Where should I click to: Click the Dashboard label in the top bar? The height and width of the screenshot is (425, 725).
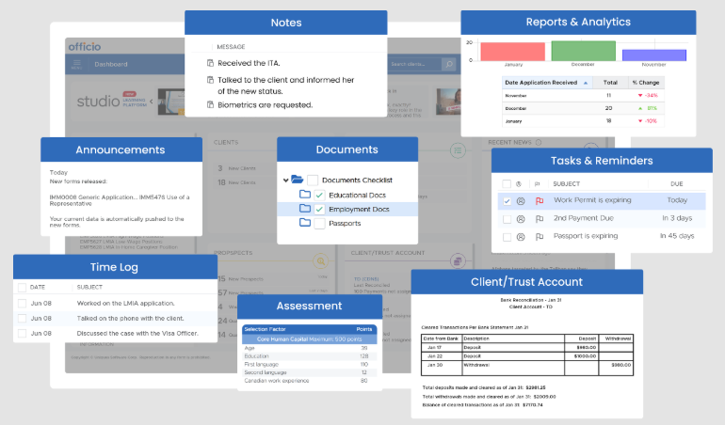(111, 64)
